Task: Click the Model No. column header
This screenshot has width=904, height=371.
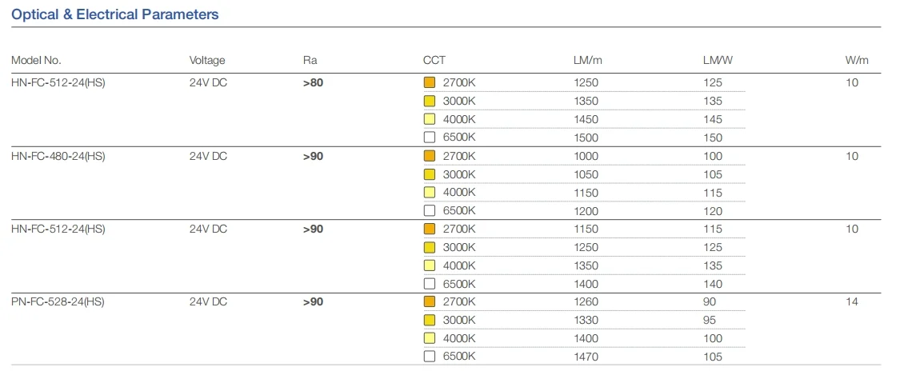Action: coord(36,60)
